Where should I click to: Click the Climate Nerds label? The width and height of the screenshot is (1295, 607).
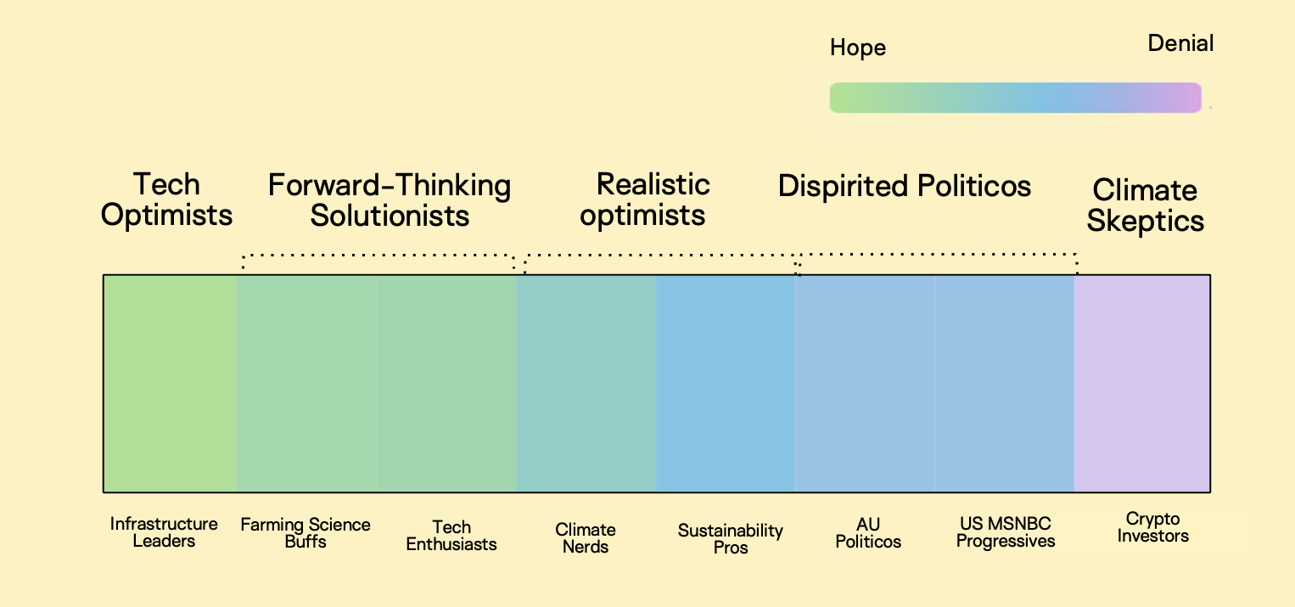pos(585,538)
